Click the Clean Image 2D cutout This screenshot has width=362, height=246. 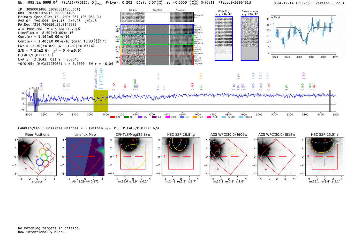(250, 38)
